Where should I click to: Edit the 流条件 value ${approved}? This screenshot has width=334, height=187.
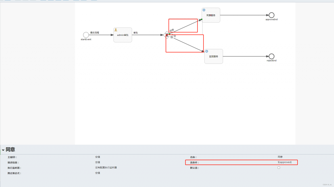point(285,162)
